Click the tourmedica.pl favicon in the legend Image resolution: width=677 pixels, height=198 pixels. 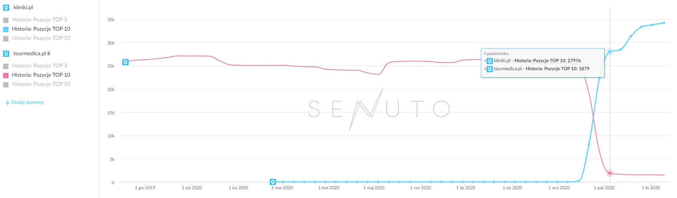coord(6,54)
